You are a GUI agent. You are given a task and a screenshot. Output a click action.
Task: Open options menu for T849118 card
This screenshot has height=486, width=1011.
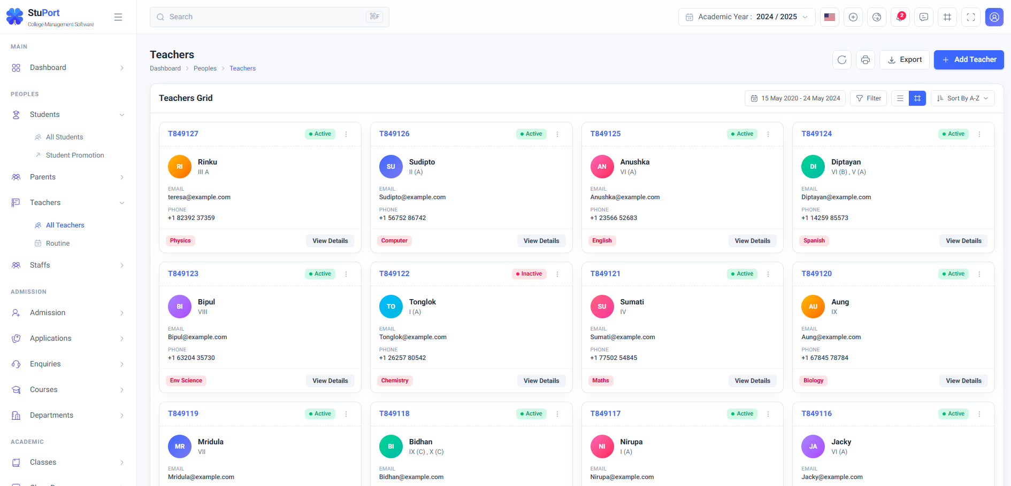(557, 414)
